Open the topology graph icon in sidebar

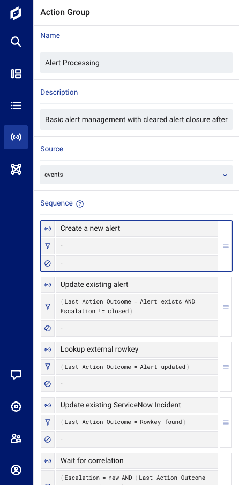click(x=16, y=169)
